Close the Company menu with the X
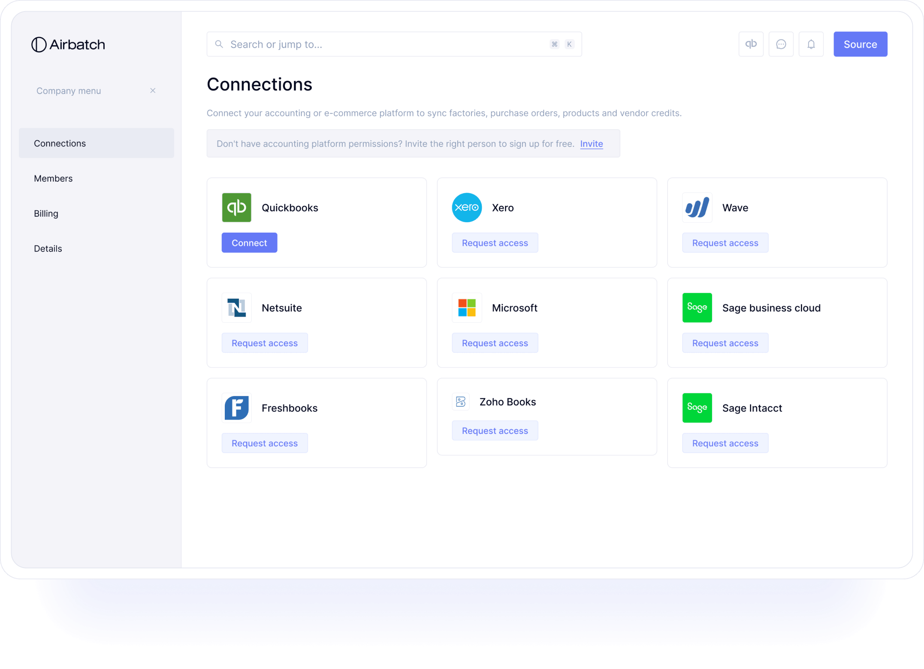This screenshot has height=669, width=924. click(153, 91)
